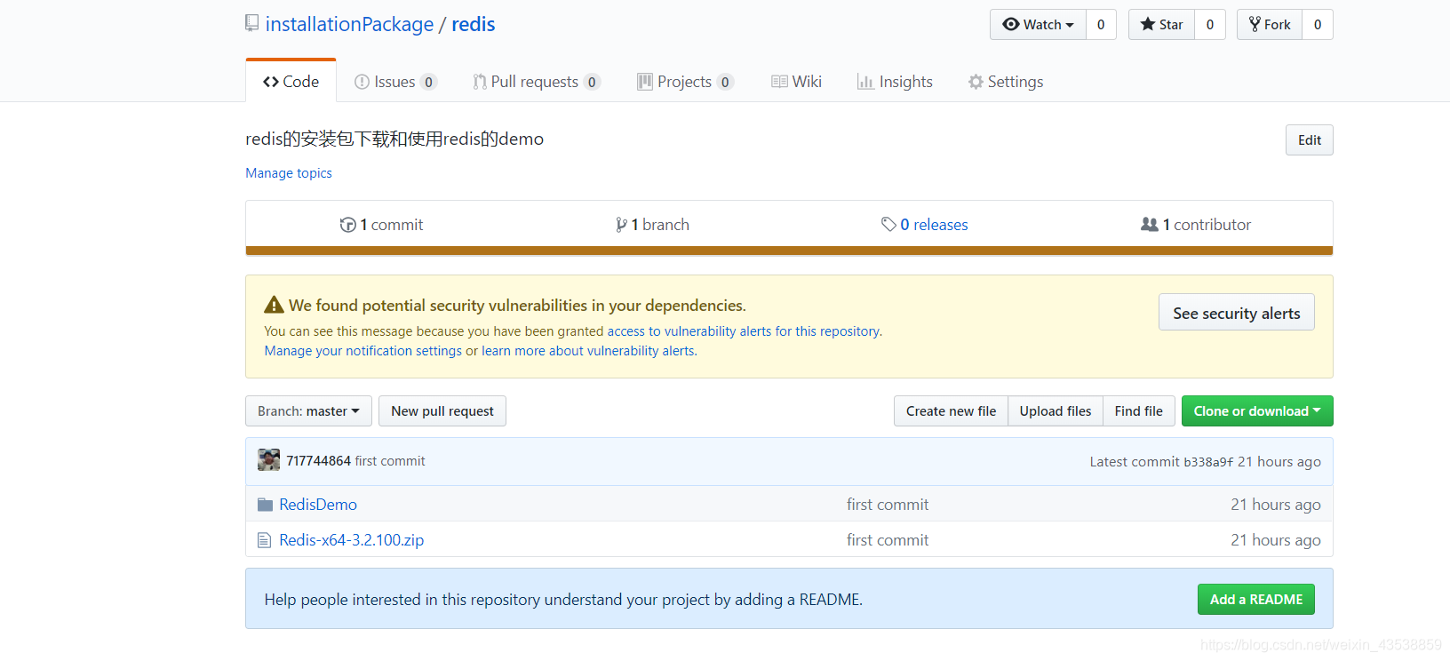
Task: Click the branch icon beside 1 branch
Action: coord(621,226)
